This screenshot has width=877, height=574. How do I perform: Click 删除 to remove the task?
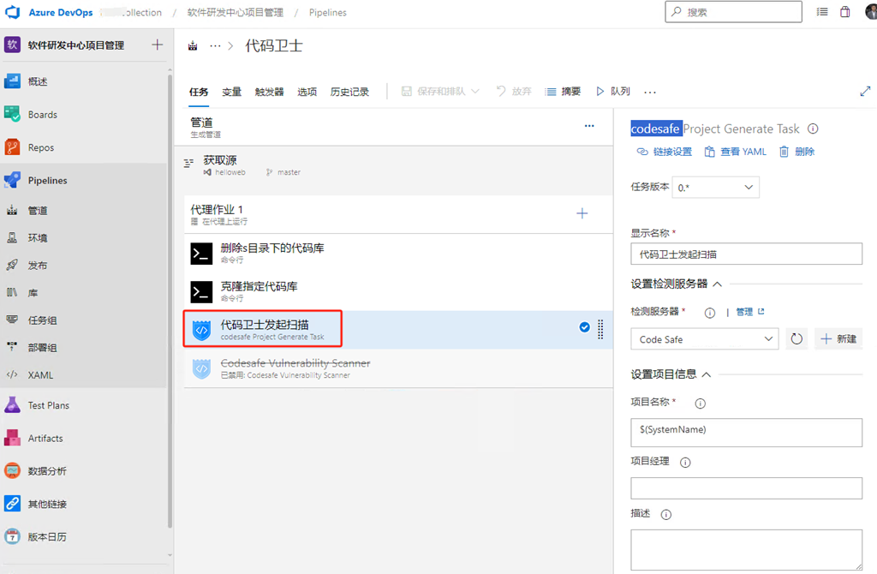tap(797, 152)
